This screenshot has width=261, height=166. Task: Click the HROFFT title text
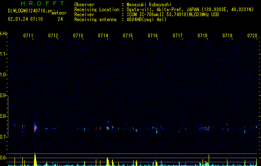pos(42,3)
